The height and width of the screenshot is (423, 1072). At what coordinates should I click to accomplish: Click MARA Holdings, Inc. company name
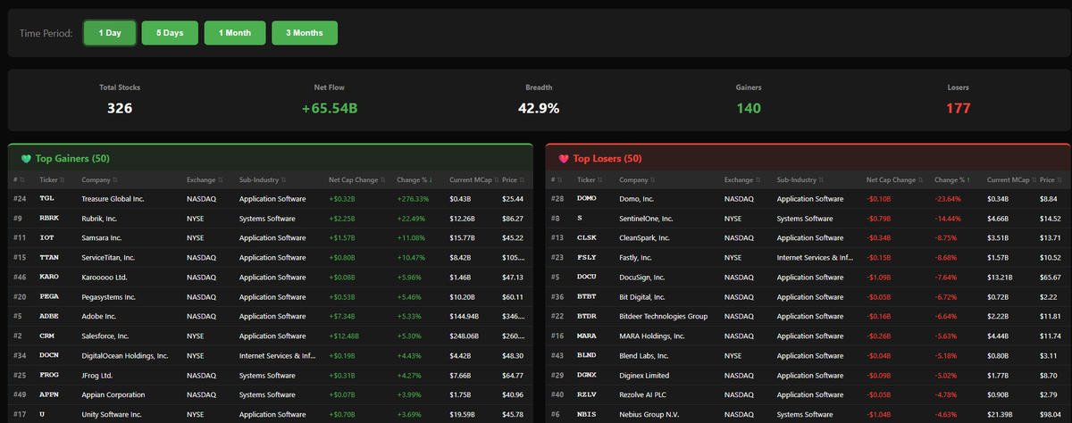point(651,336)
